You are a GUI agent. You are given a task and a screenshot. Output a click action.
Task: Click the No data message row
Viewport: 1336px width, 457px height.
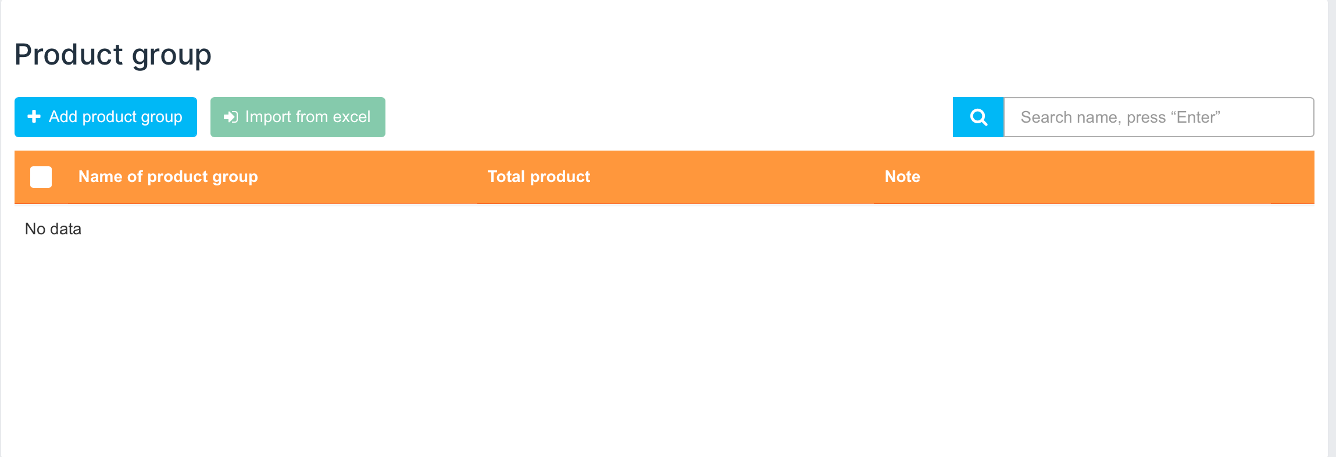[53, 229]
